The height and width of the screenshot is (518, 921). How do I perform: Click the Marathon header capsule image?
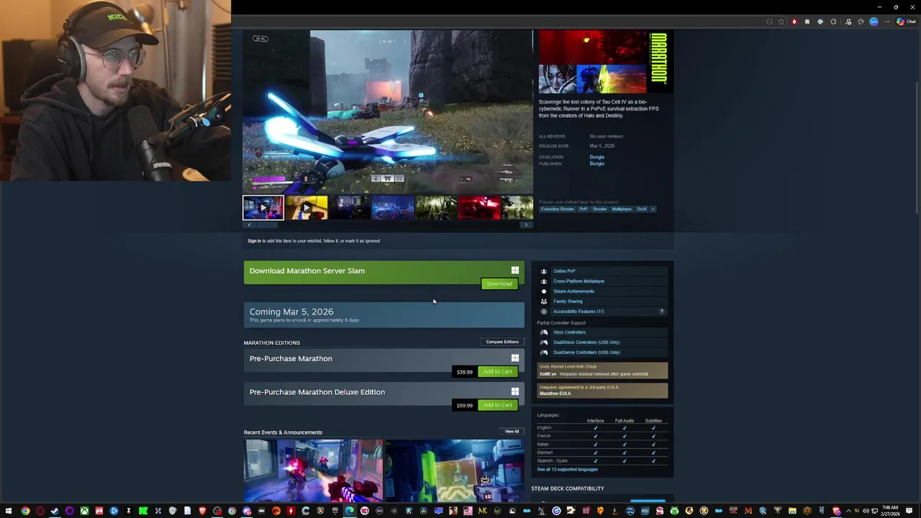(x=606, y=62)
